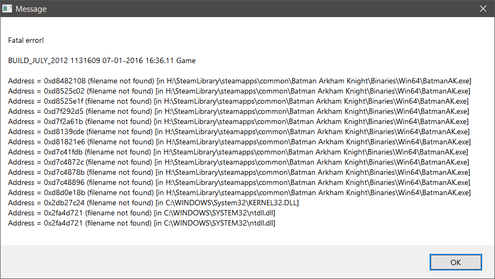Screen dimensions: 495x279
Task: Select the 0xd8d0e18b address line
Action: pyautogui.click(x=239, y=192)
